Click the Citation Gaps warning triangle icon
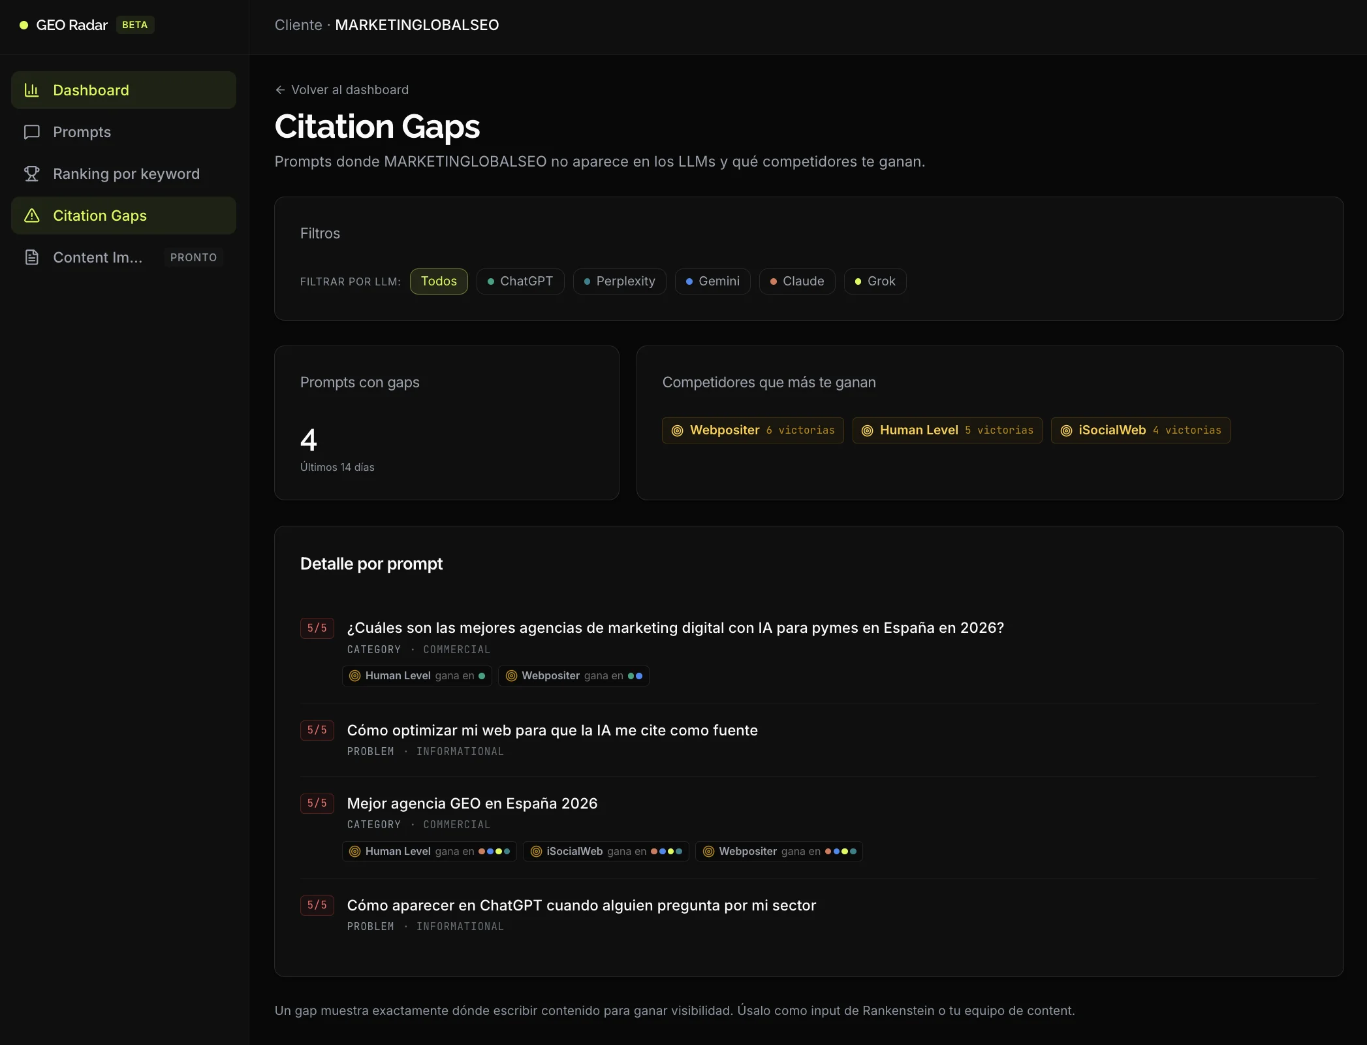 coord(31,216)
